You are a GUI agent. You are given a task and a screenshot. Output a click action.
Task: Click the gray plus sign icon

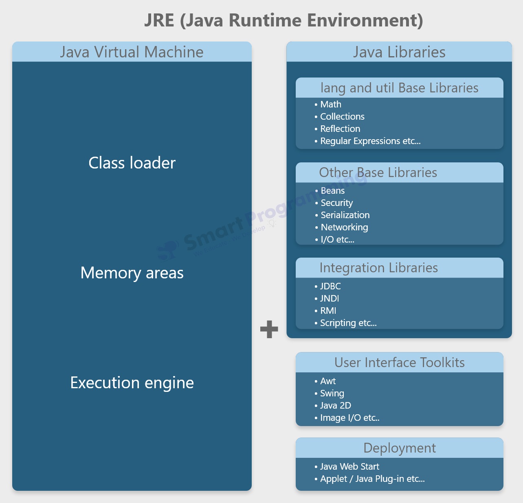(x=269, y=329)
